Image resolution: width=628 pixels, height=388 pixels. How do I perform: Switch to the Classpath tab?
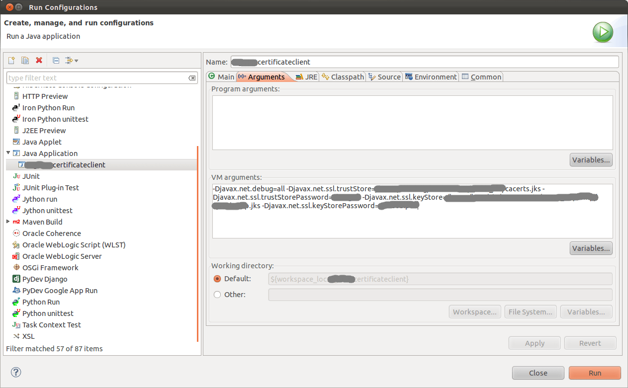(347, 77)
